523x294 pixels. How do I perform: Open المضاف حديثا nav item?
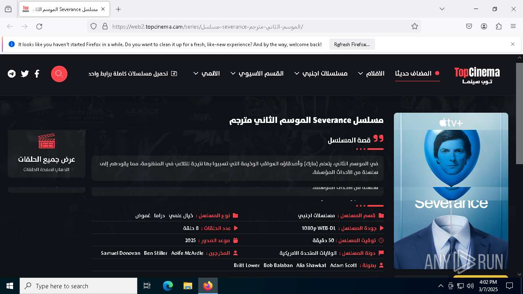pos(417,73)
